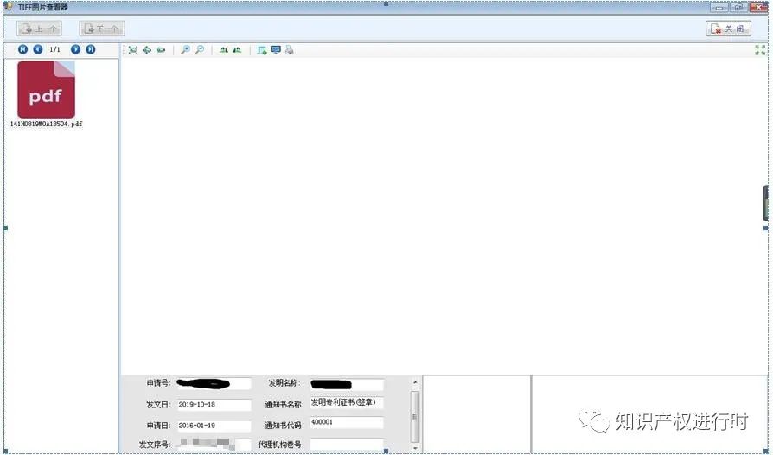Click the info panel scrollbar up arrow

[415, 382]
